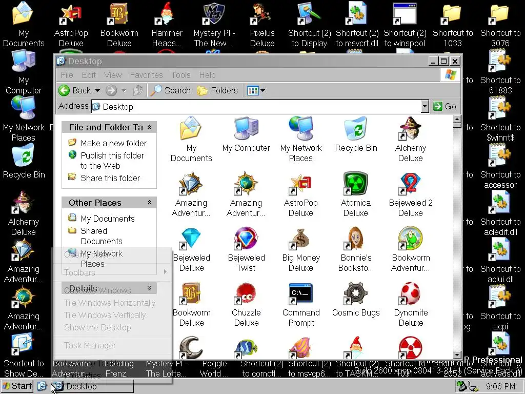This screenshot has width=525, height=394.
Task: Choose Show the Desktop in context menu
Action: (112, 327)
